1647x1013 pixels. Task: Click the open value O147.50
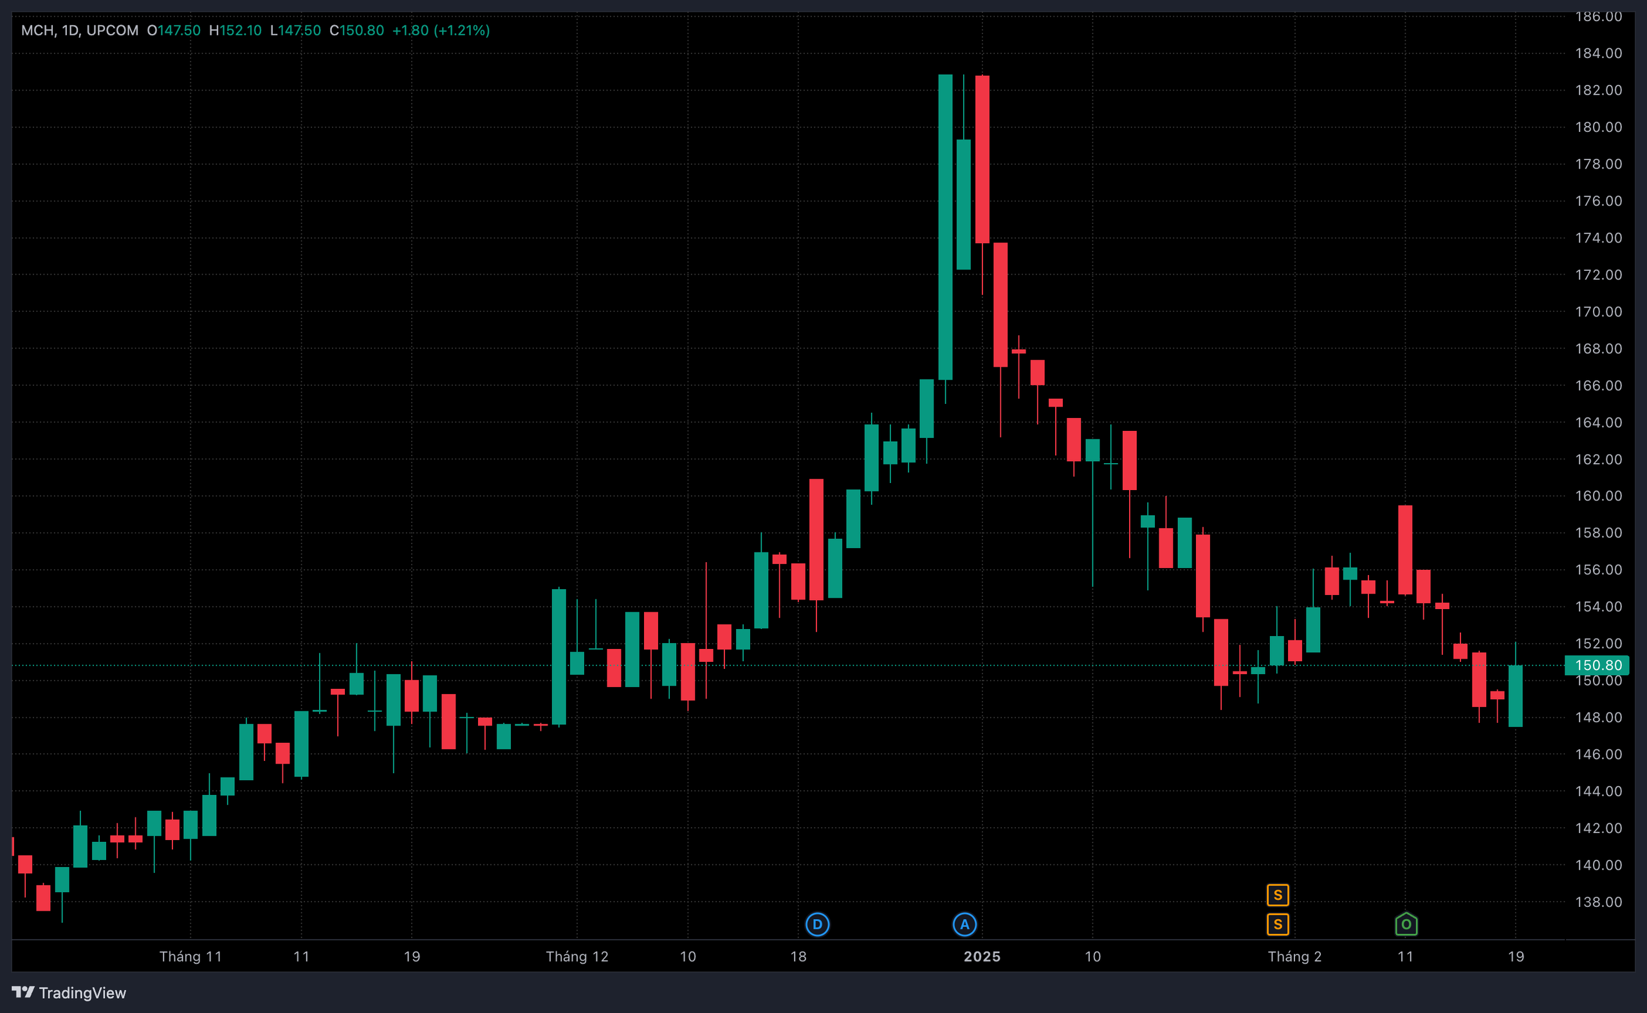click(174, 30)
